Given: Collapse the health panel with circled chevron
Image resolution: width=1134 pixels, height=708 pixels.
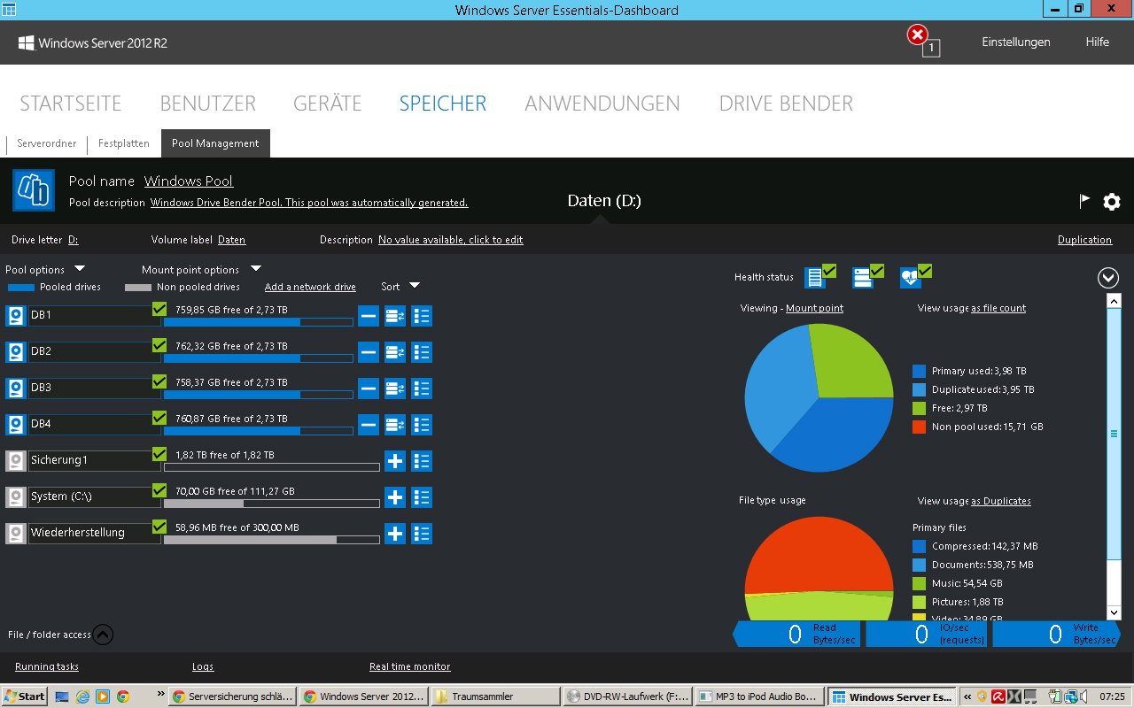Looking at the screenshot, I should pos(1108,278).
